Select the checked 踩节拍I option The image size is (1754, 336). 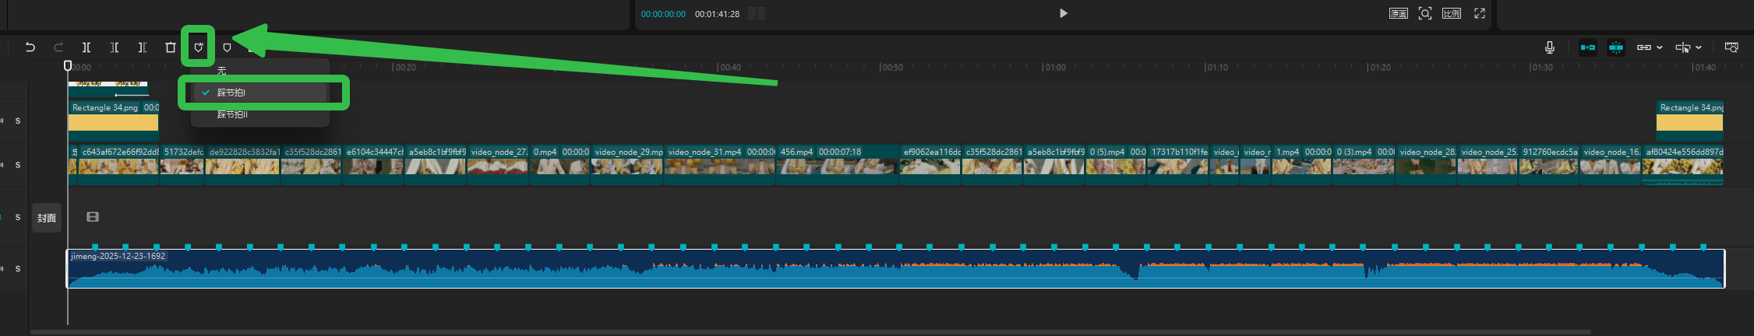[231, 93]
